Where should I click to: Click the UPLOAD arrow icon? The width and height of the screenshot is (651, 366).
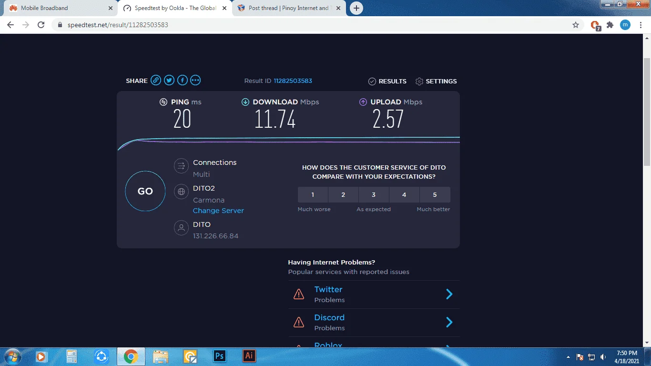click(363, 102)
